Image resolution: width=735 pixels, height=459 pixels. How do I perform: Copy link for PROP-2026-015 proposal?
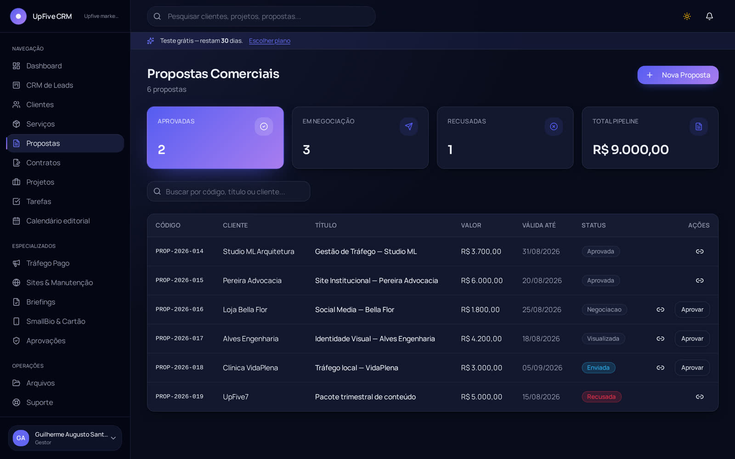700,280
